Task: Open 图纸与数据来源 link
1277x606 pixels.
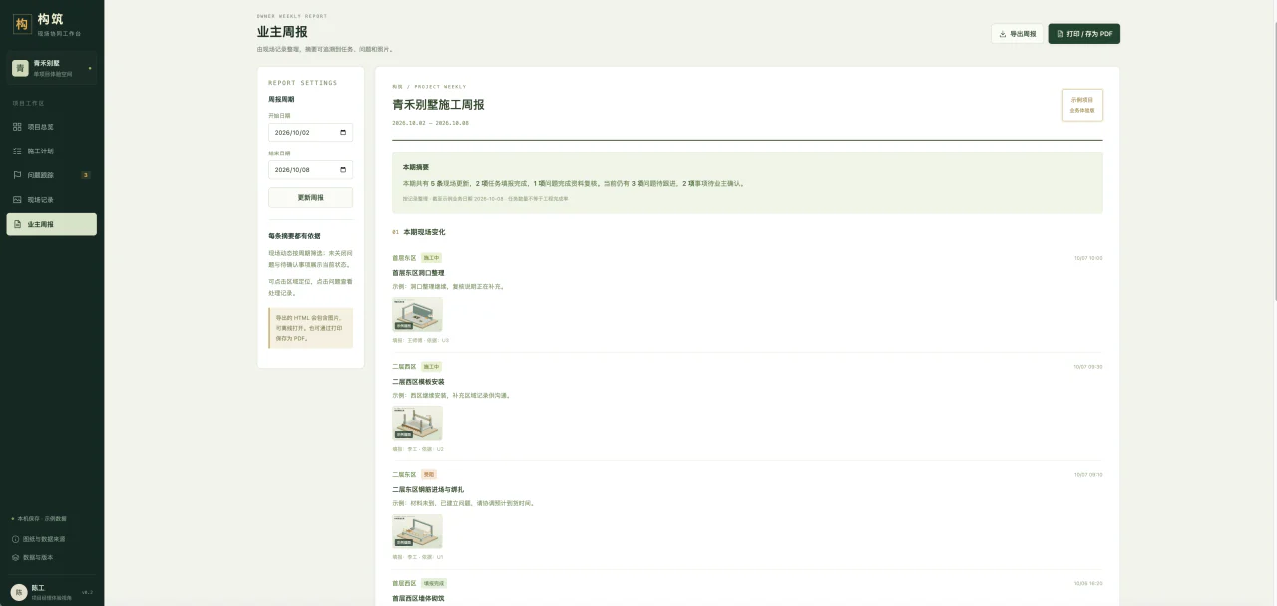Action: (x=44, y=539)
